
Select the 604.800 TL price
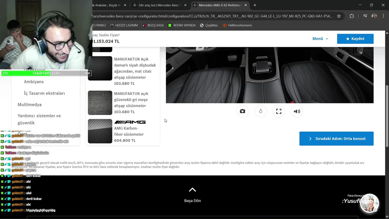click(125, 140)
